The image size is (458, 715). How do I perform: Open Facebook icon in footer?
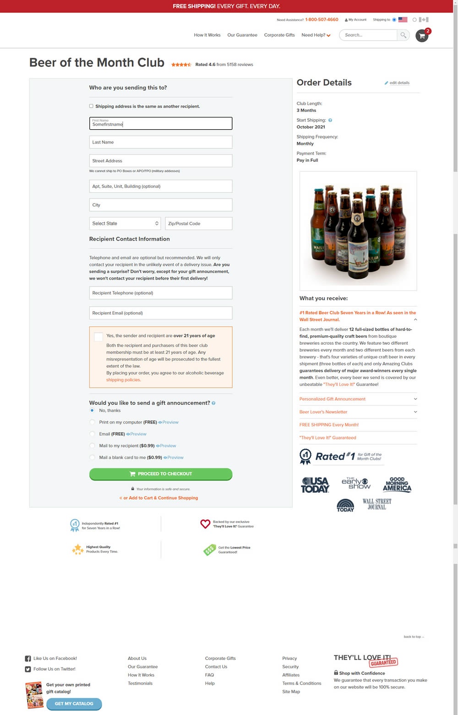tap(28, 659)
